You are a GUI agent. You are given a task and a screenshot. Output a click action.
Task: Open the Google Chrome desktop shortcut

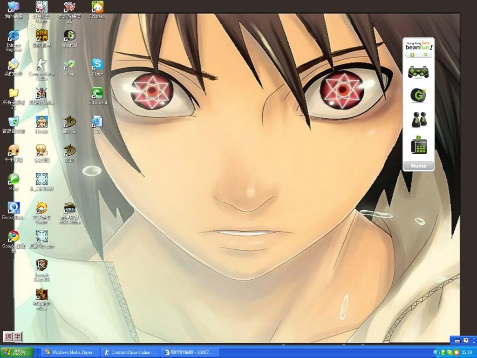[14, 236]
